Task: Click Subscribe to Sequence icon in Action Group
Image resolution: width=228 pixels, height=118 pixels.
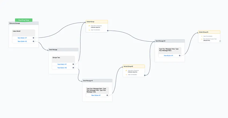Action: click(x=89, y=26)
